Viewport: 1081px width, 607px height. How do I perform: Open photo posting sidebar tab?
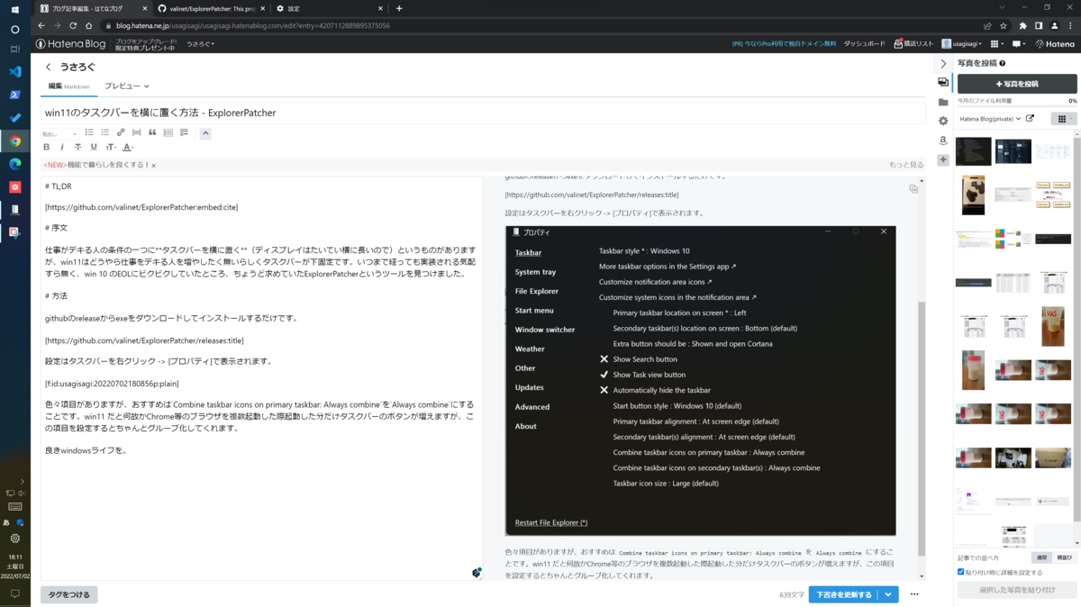(943, 82)
